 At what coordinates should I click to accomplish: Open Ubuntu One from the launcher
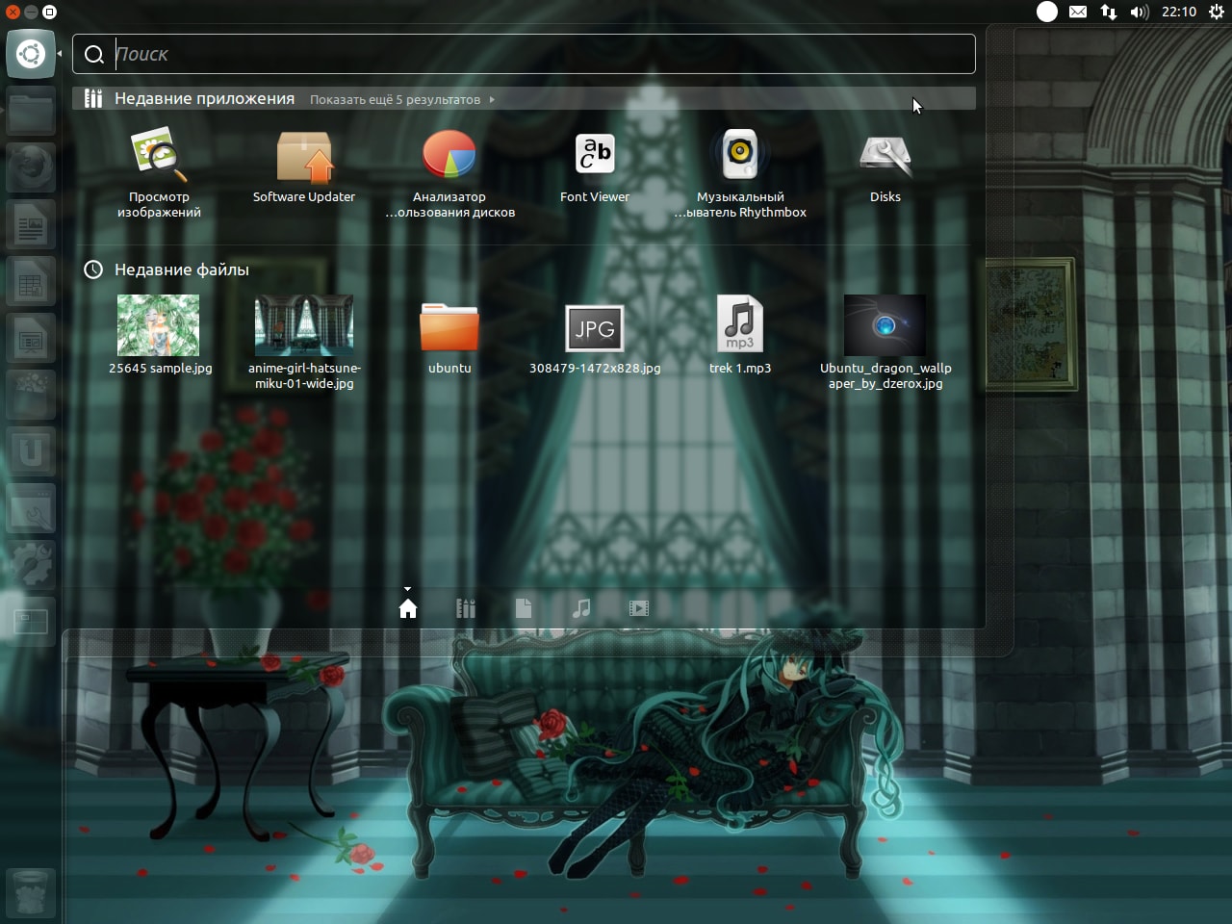(31, 451)
